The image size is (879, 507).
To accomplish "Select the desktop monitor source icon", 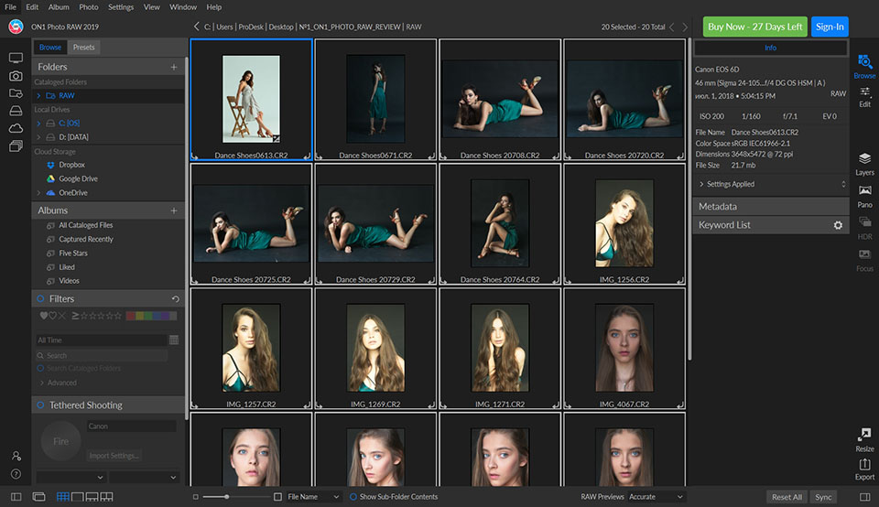I will [x=16, y=58].
